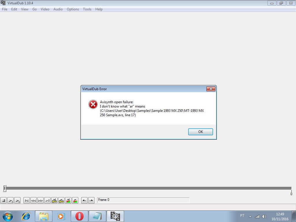This screenshot has width=296, height=222.
Task: Open Windows Media Player from the taskbar
Action: (x=61, y=216)
